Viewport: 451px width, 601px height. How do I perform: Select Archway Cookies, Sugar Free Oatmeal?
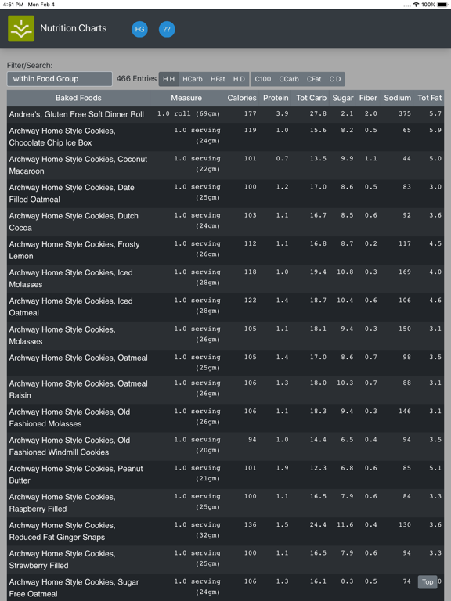(225, 588)
